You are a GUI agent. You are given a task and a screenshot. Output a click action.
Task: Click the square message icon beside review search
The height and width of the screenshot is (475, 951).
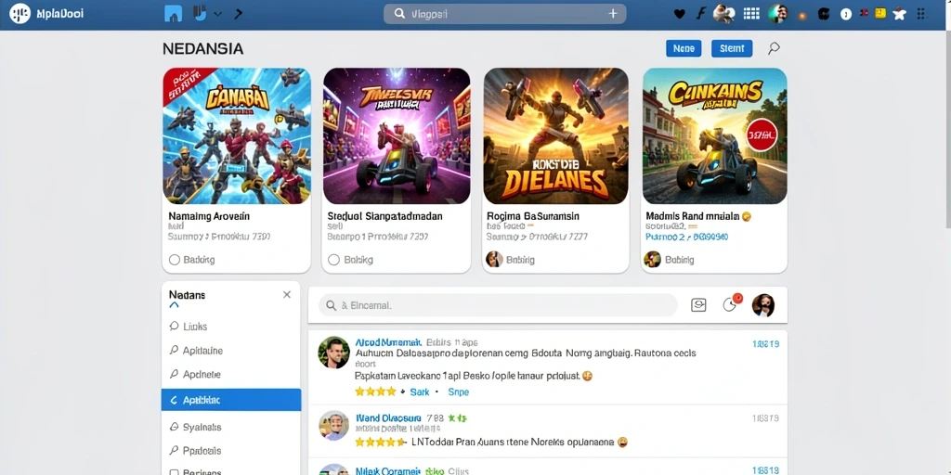pyautogui.click(x=698, y=305)
